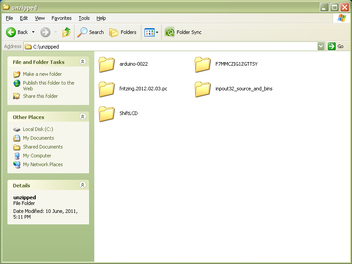This screenshot has height=264, width=352.
Task: Click the Windows flag logo icon
Action: [342, 18]
